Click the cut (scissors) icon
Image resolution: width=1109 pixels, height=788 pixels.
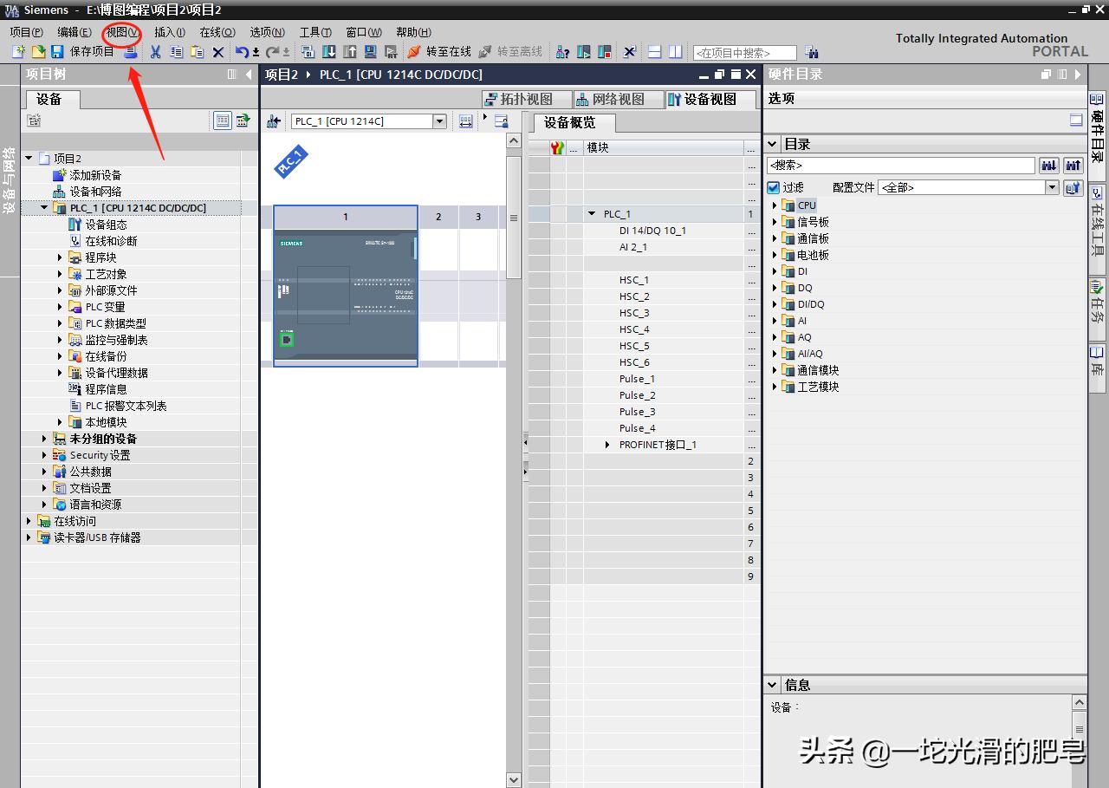click(x=155, y=52)
